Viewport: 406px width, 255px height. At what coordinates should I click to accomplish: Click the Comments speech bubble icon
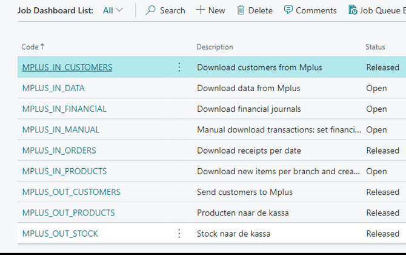point(288,10)
